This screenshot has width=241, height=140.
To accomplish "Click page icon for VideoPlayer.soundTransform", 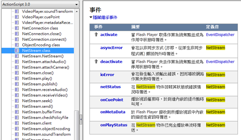I will pyautogui.click(x=17, y=11).
